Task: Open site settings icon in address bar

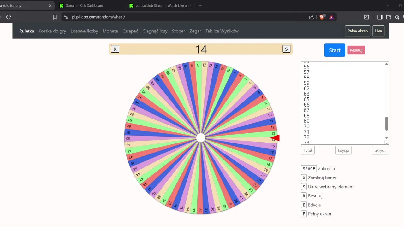Action: (66, 17)
